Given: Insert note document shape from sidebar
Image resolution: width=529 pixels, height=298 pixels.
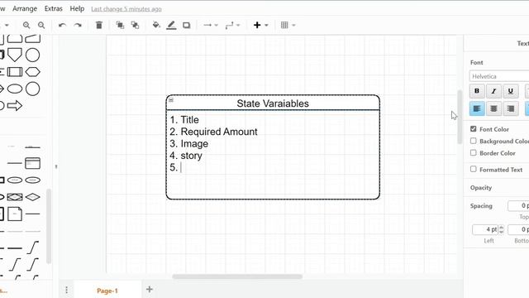Looking at the screenshot, I should click(15, 214).
